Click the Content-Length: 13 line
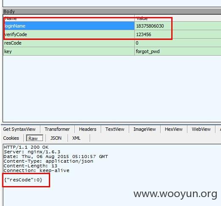Image resolution: width=221 pixels, height=206 pixels. (x=30, y=166)
